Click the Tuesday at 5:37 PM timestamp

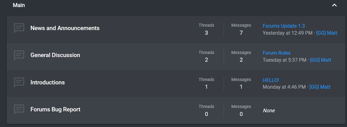coord(284,60)
